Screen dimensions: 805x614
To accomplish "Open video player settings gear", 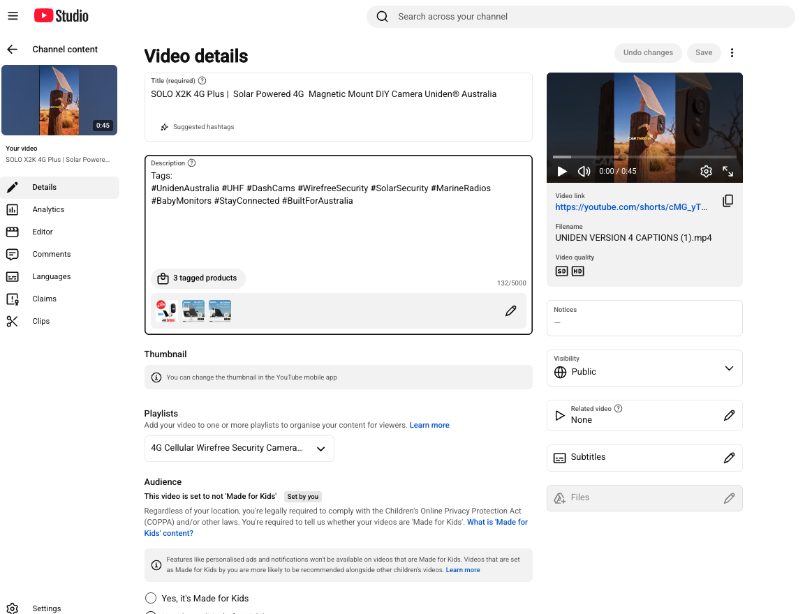I will tap(707, 172).
